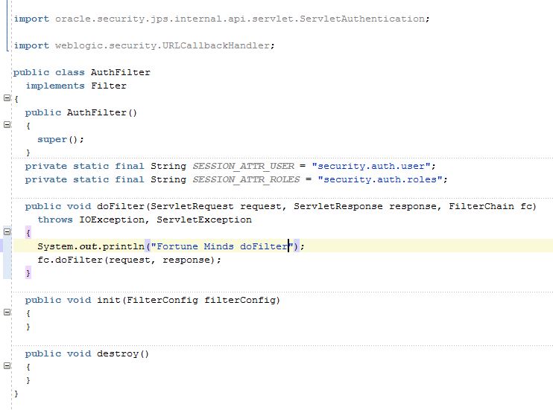Screen dimensions: 553x410
Task: Collapse the init method fold marker
Action: 7,312
